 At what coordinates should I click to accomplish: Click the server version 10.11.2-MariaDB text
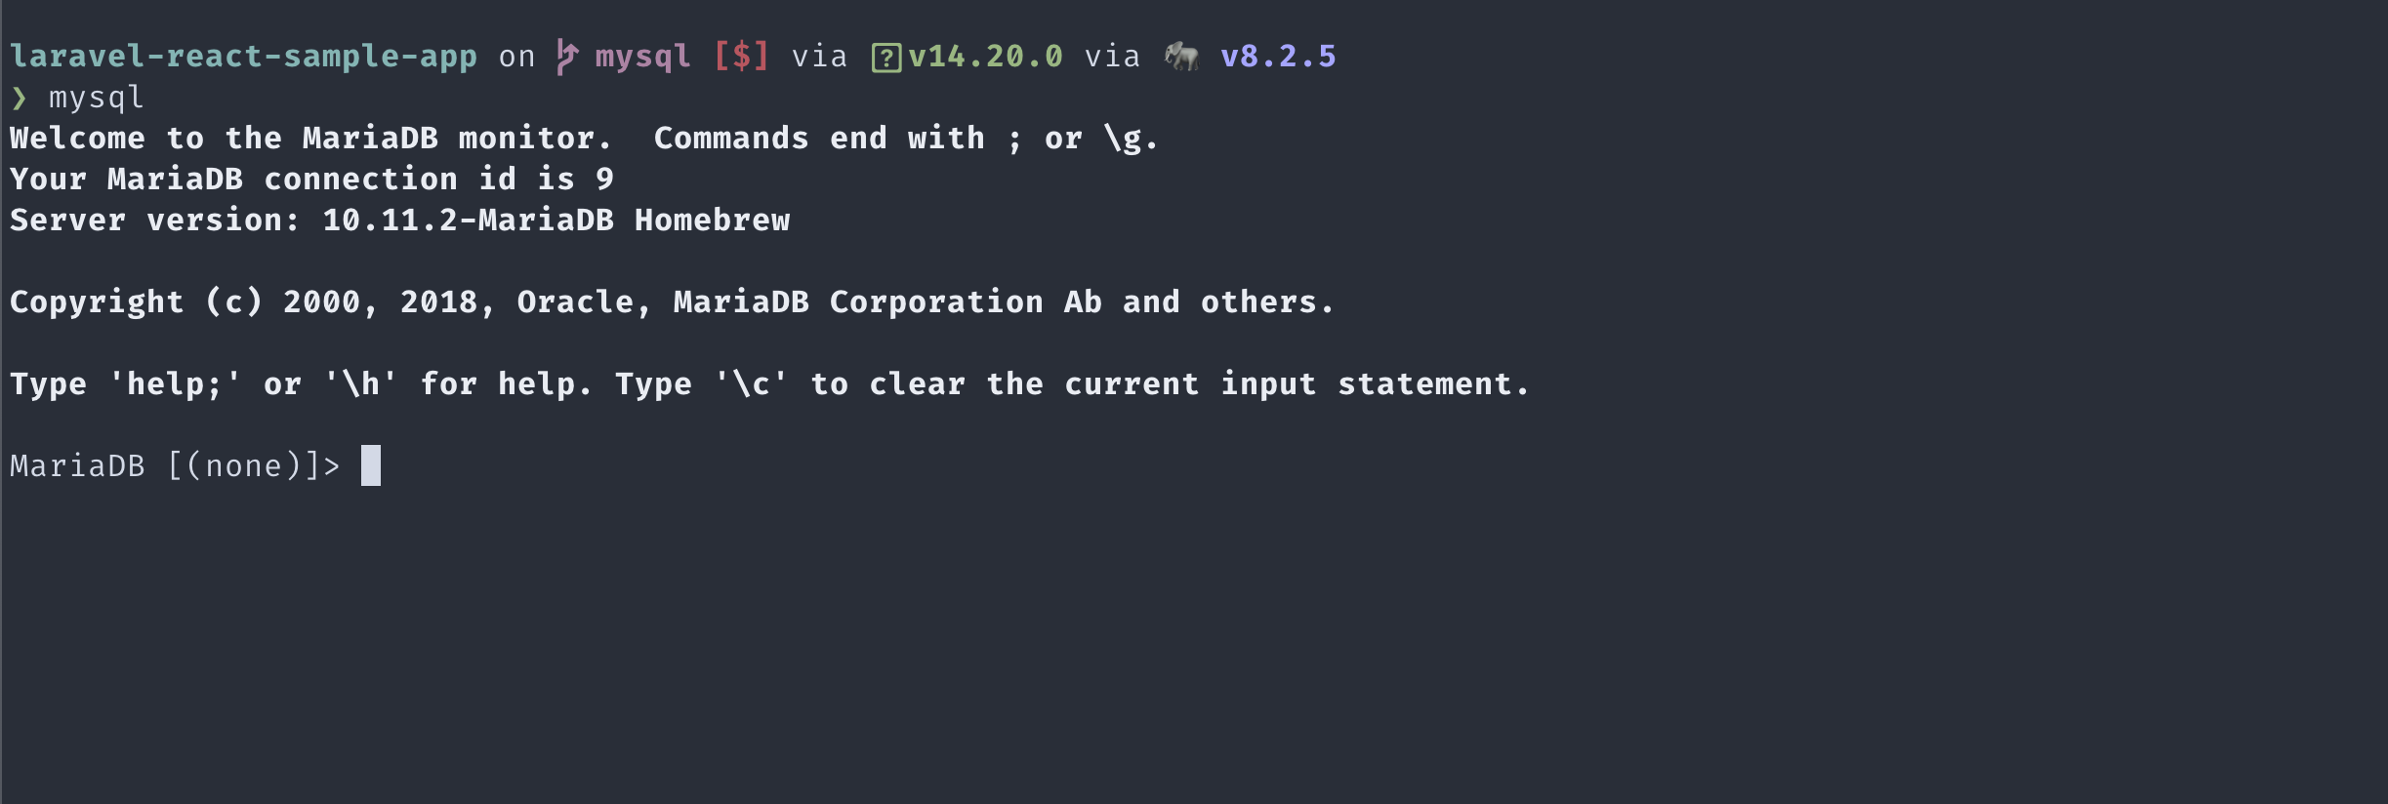click(468, 221)
